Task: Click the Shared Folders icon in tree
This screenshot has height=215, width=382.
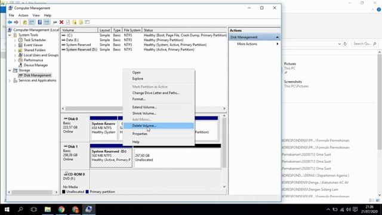Action: click(x=20, y=50)
